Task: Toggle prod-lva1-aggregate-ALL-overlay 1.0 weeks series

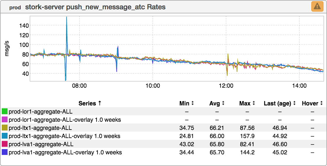Action: tap(65, 152)
